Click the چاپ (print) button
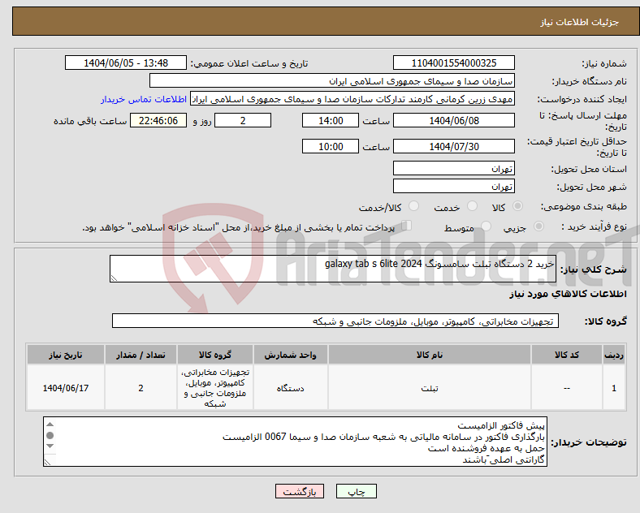Screen dimensions: 640x513 click(x=356, y=491)
